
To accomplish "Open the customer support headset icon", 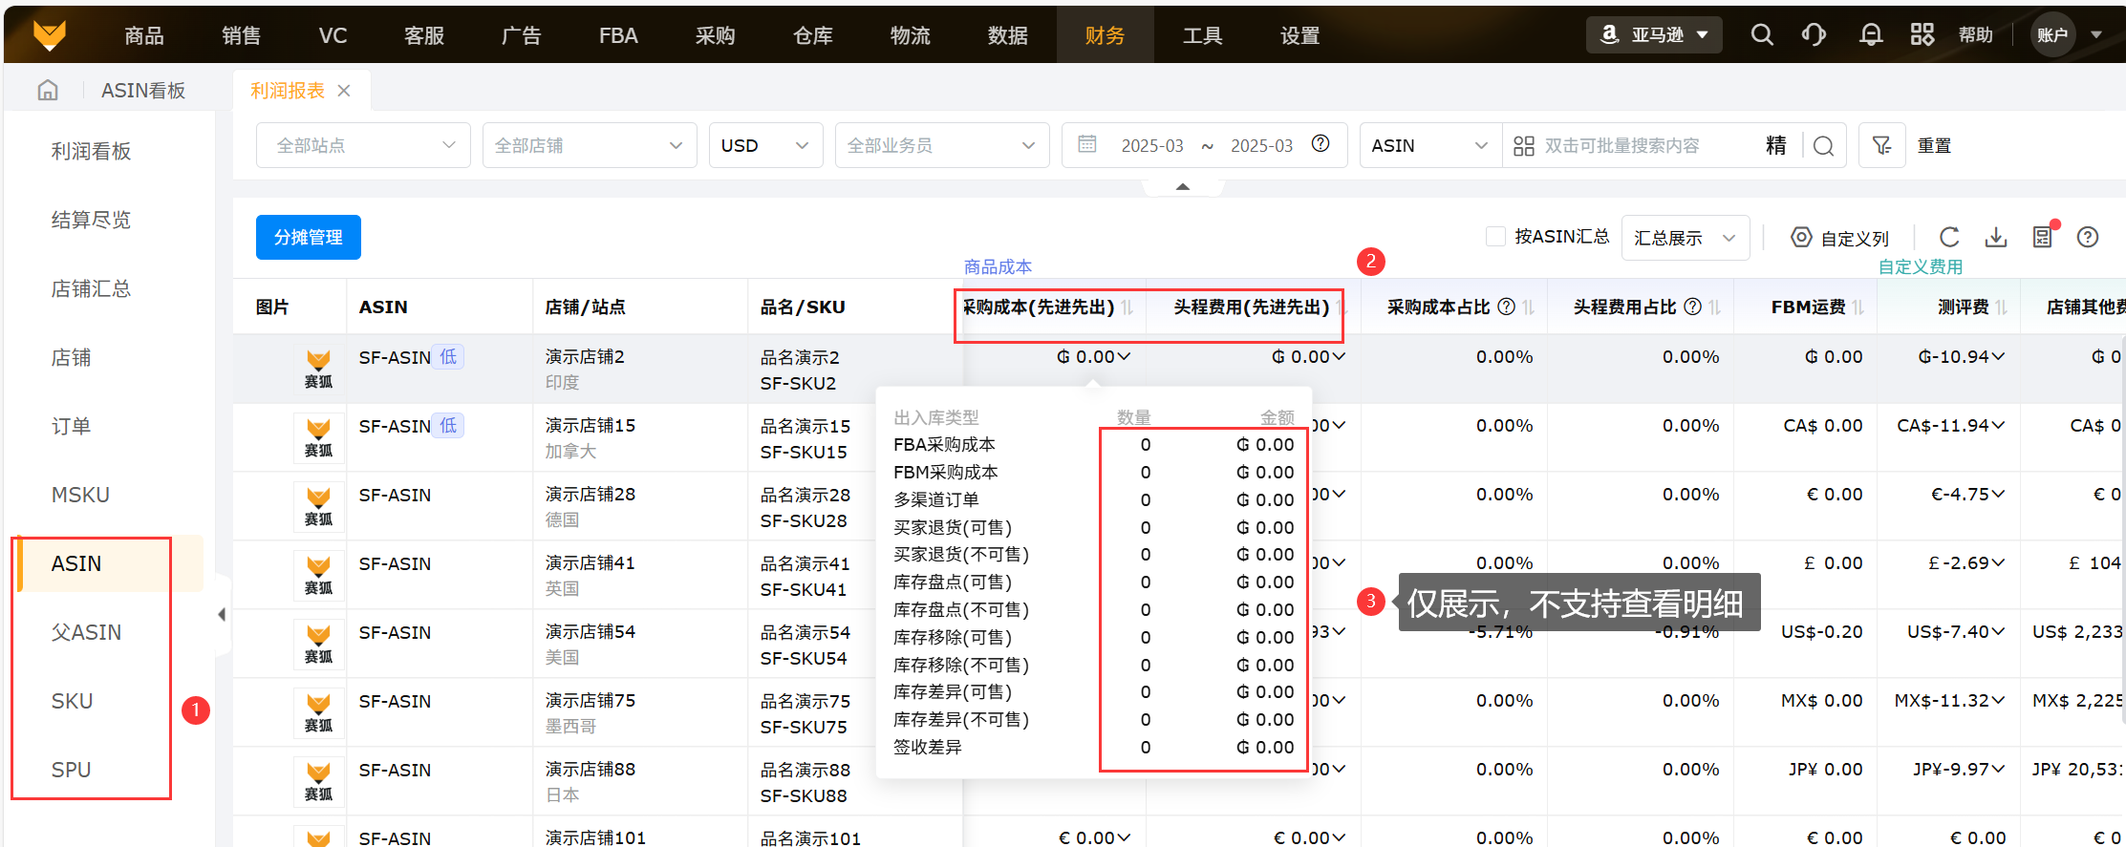I will 1813,35.
